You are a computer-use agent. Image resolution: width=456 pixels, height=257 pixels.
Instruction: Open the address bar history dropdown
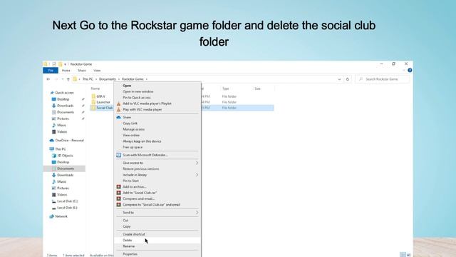coord(339,79)
